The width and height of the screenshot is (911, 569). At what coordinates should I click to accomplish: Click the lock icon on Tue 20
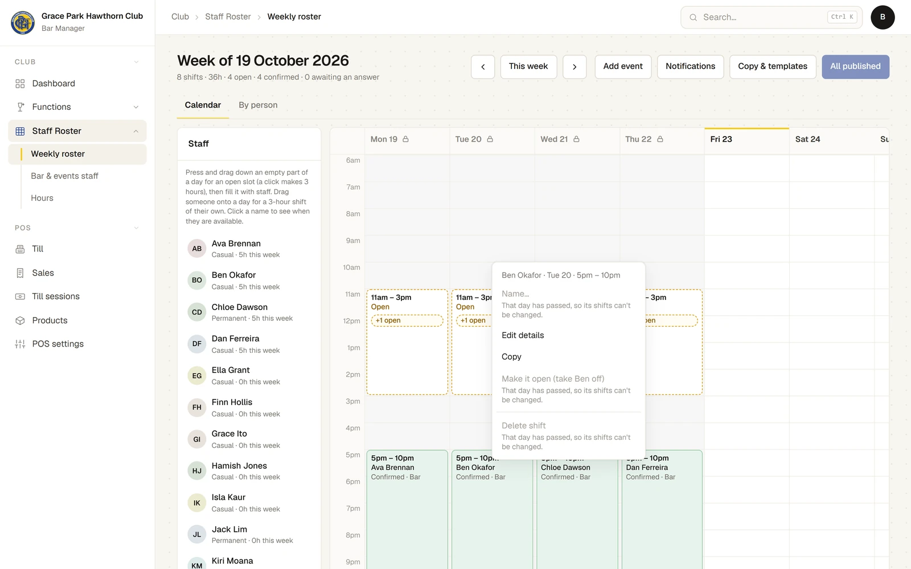tap(490, 139)
